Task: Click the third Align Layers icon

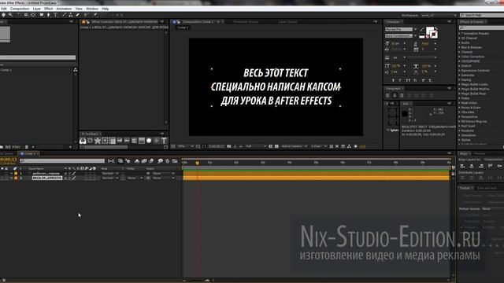Action: (x=481, y=166)
